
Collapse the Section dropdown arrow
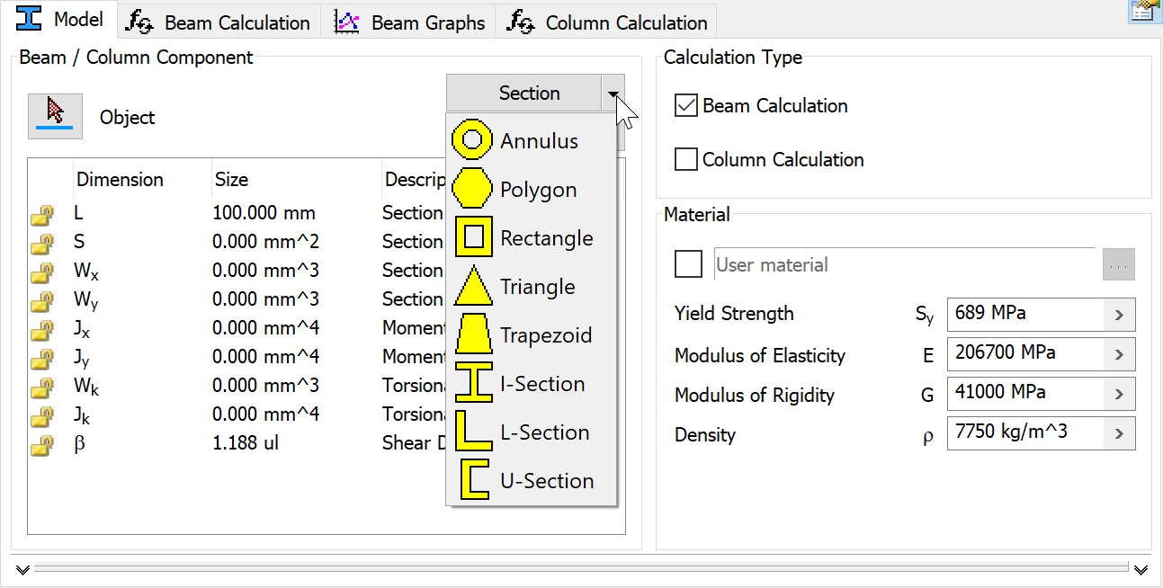pyautogui.click(x=613, y=94)
